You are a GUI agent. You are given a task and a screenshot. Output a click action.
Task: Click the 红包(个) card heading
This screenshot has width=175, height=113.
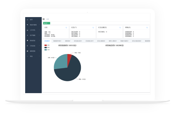click(74, 27)
